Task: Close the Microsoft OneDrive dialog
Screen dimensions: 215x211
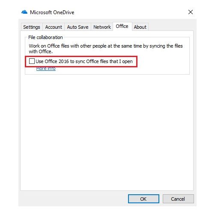Action: pyautogui.click(x=191, y=12)
